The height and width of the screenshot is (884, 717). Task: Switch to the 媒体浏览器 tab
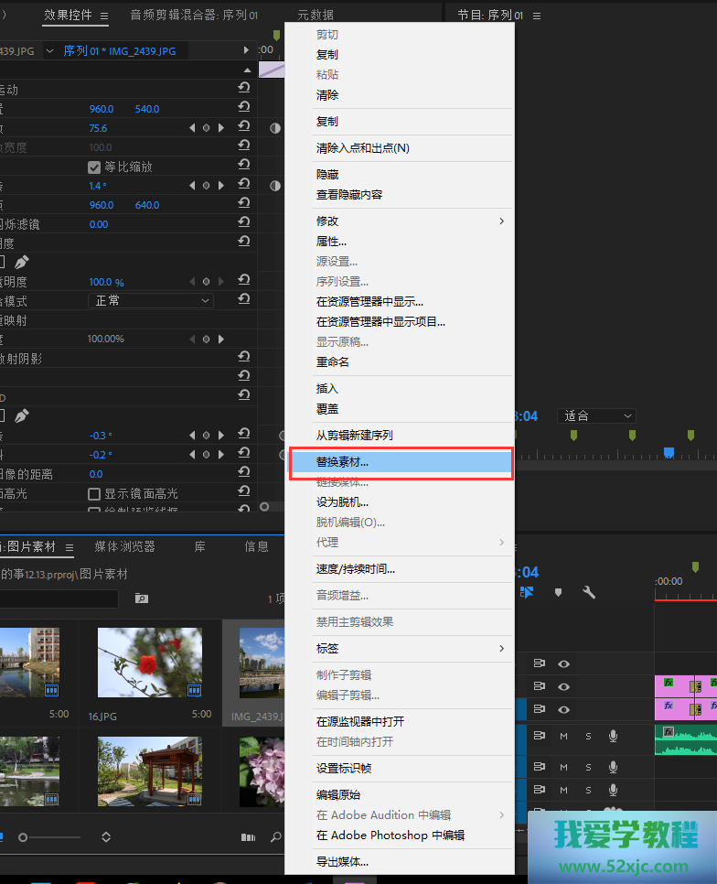(124, 547)
